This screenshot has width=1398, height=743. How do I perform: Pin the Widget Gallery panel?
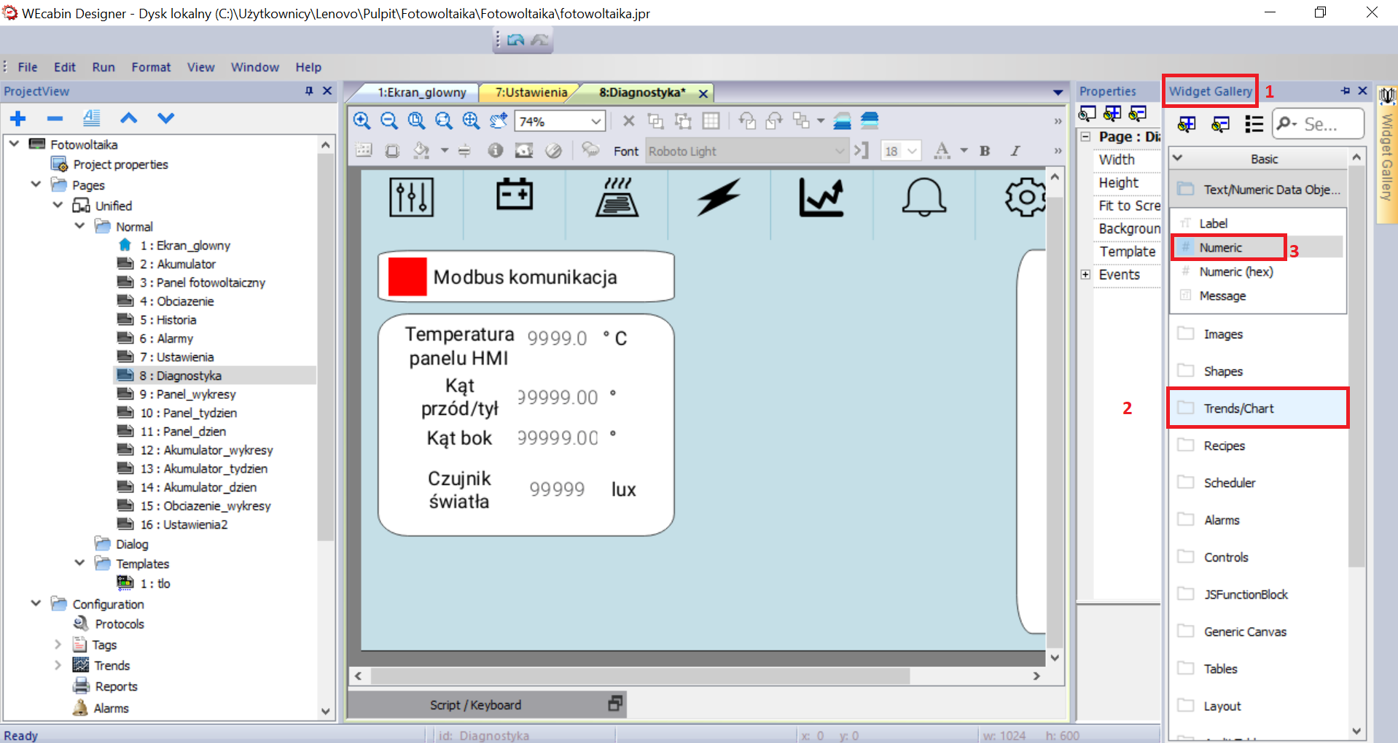click(1345, 91)
